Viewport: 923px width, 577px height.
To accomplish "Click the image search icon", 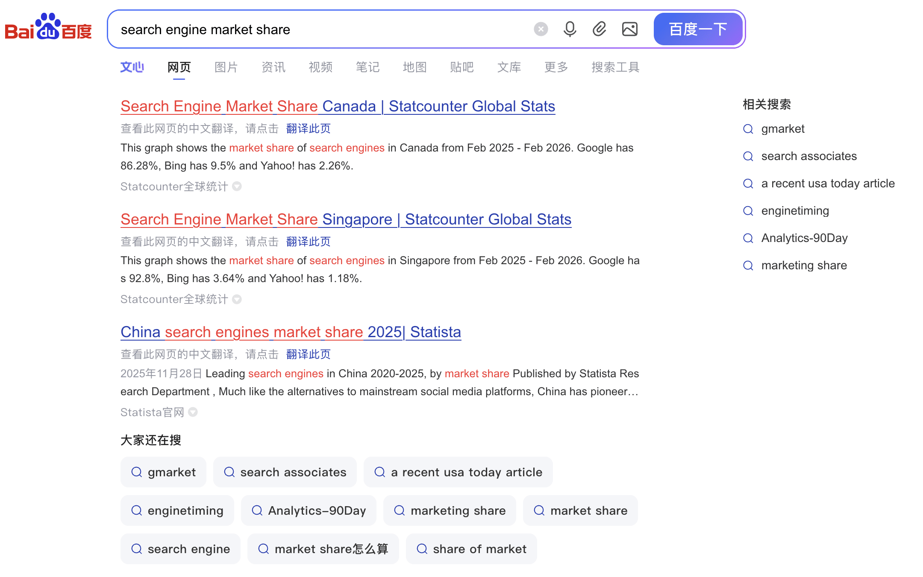I will coord(629,29).
